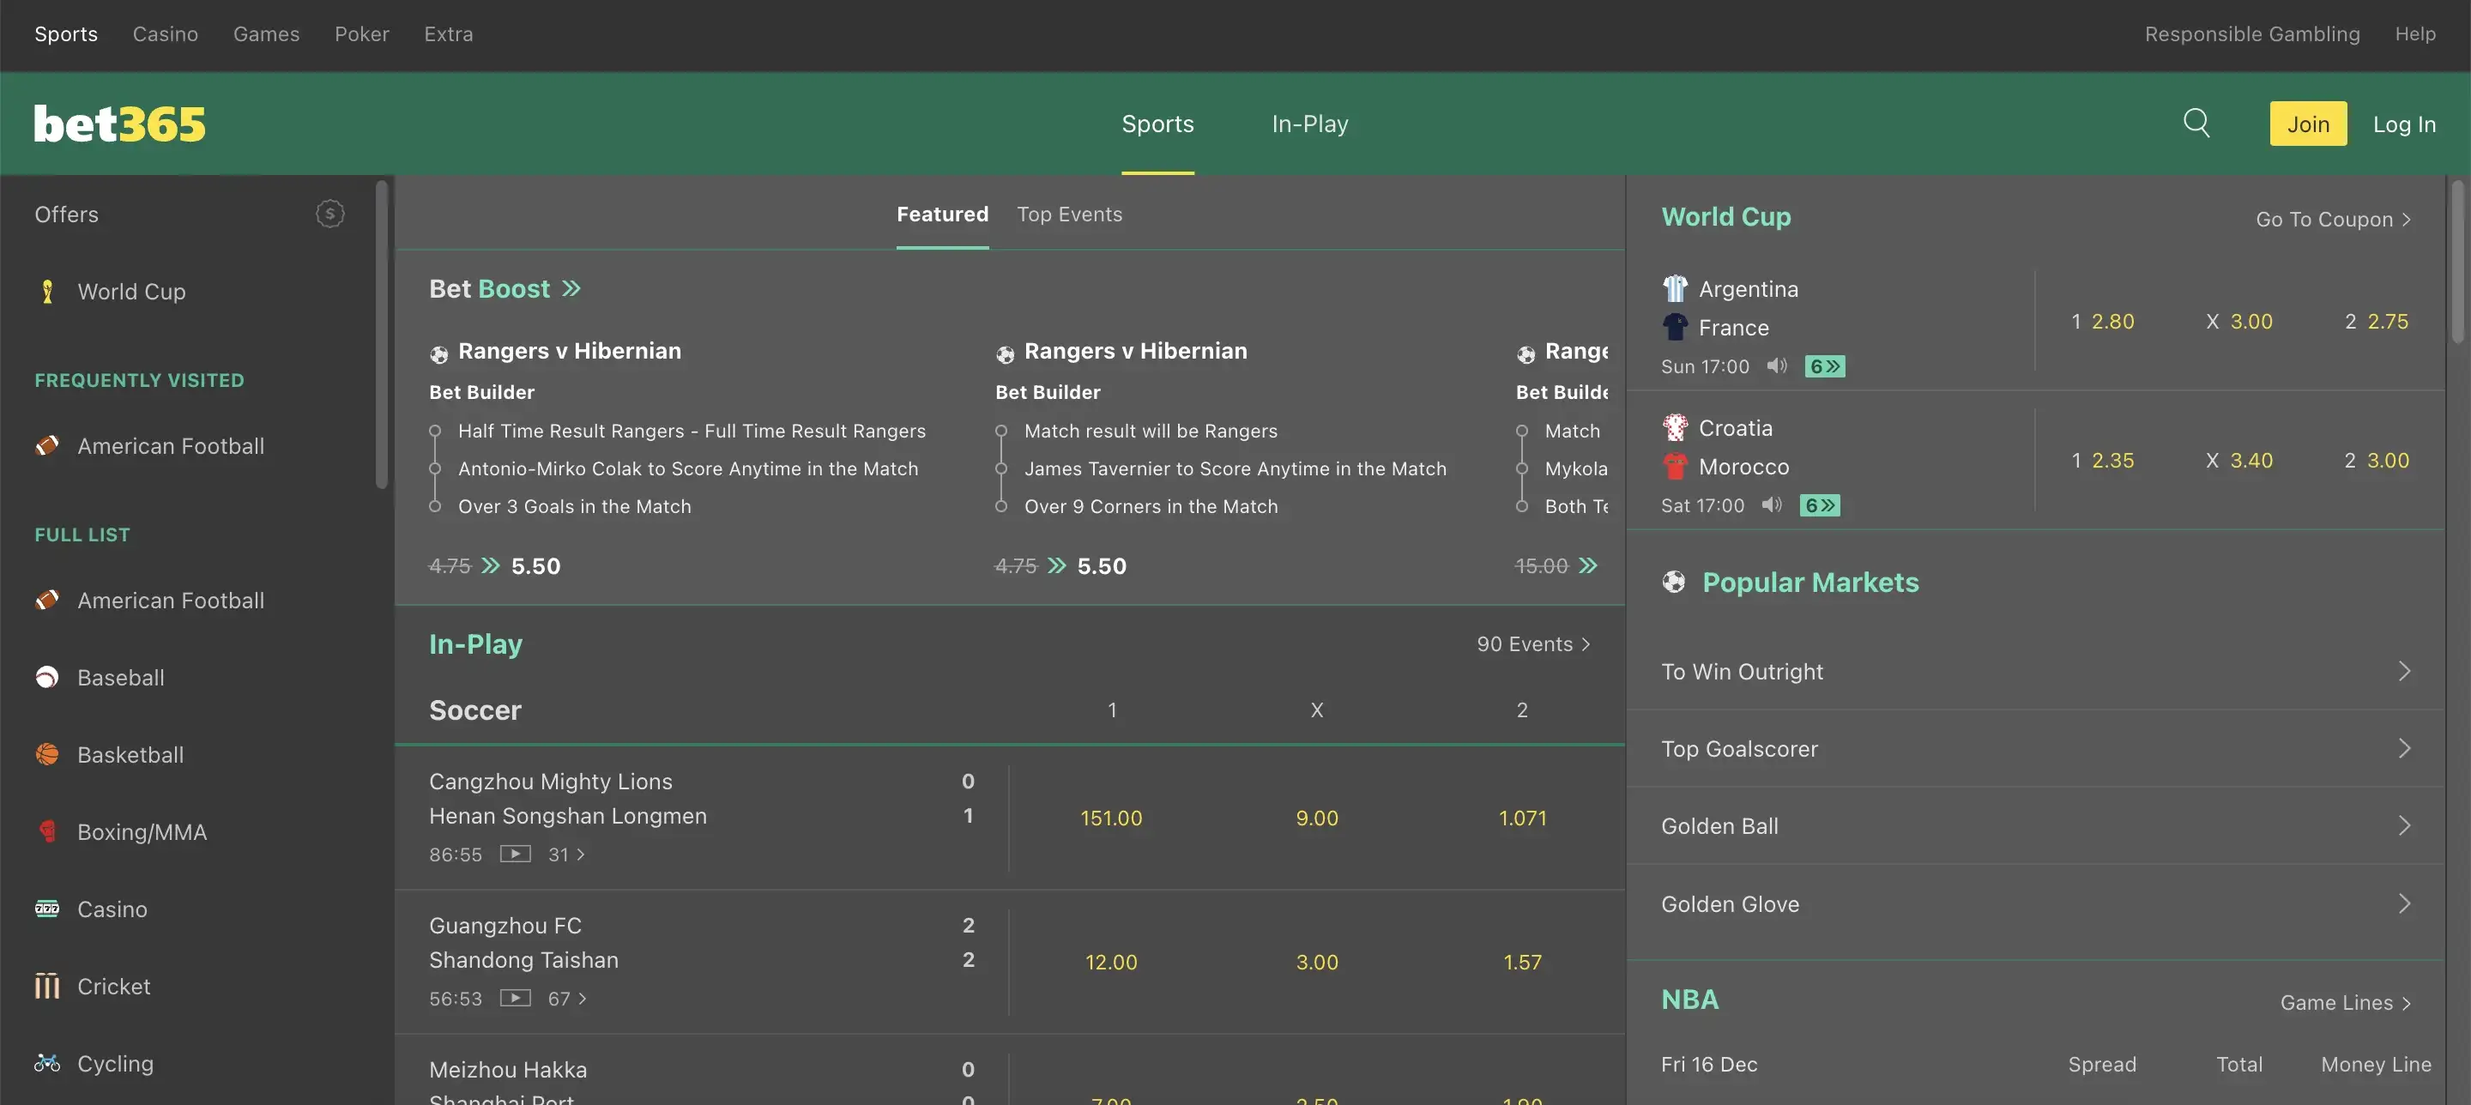Select Argentina win odds 2.80
This screenshot has width=2471, height=1105.
[2103, 322]
